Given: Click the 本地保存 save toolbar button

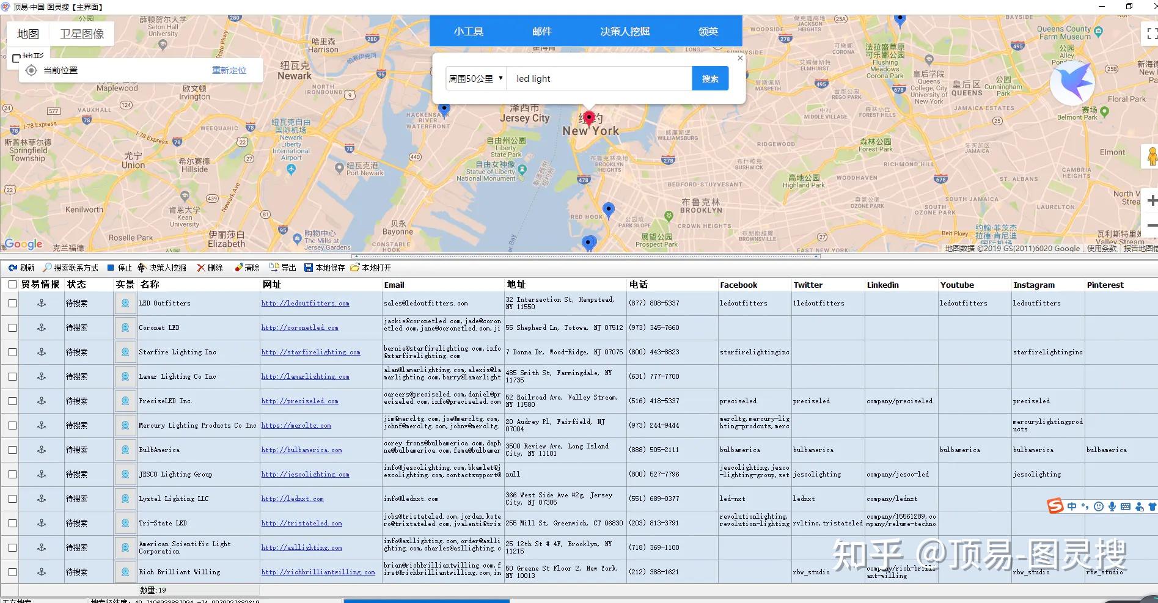Looking at the screenshot, I should pos(324,268).
